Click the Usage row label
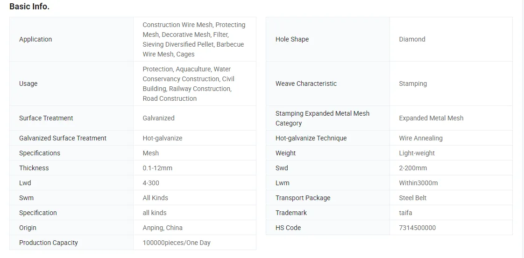Screen dimensions: 524x258 tap(28, 84)
